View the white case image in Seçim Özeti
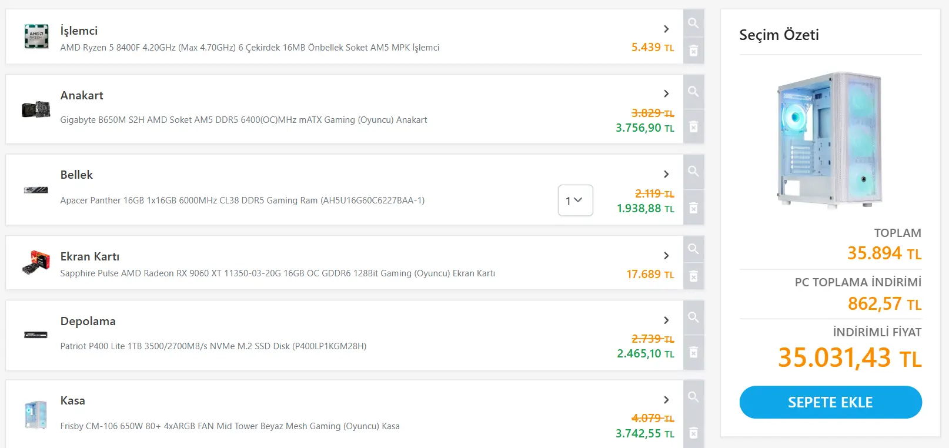Image resolution: width=949 pixels, height=448 pixels. (x=830, y=140)
